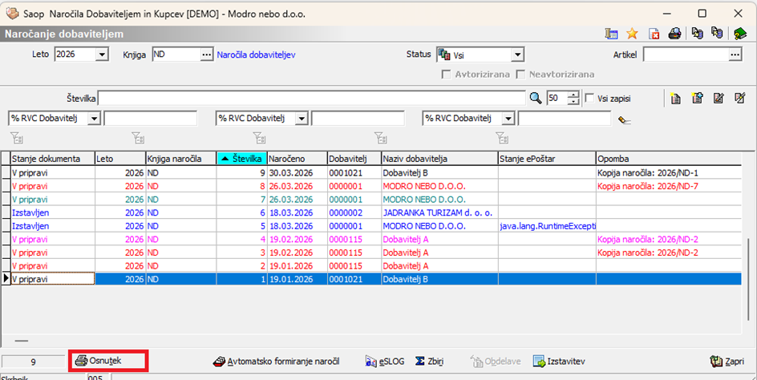
Task: Click into the Artikel input field
Action: (x=686, y=55)
